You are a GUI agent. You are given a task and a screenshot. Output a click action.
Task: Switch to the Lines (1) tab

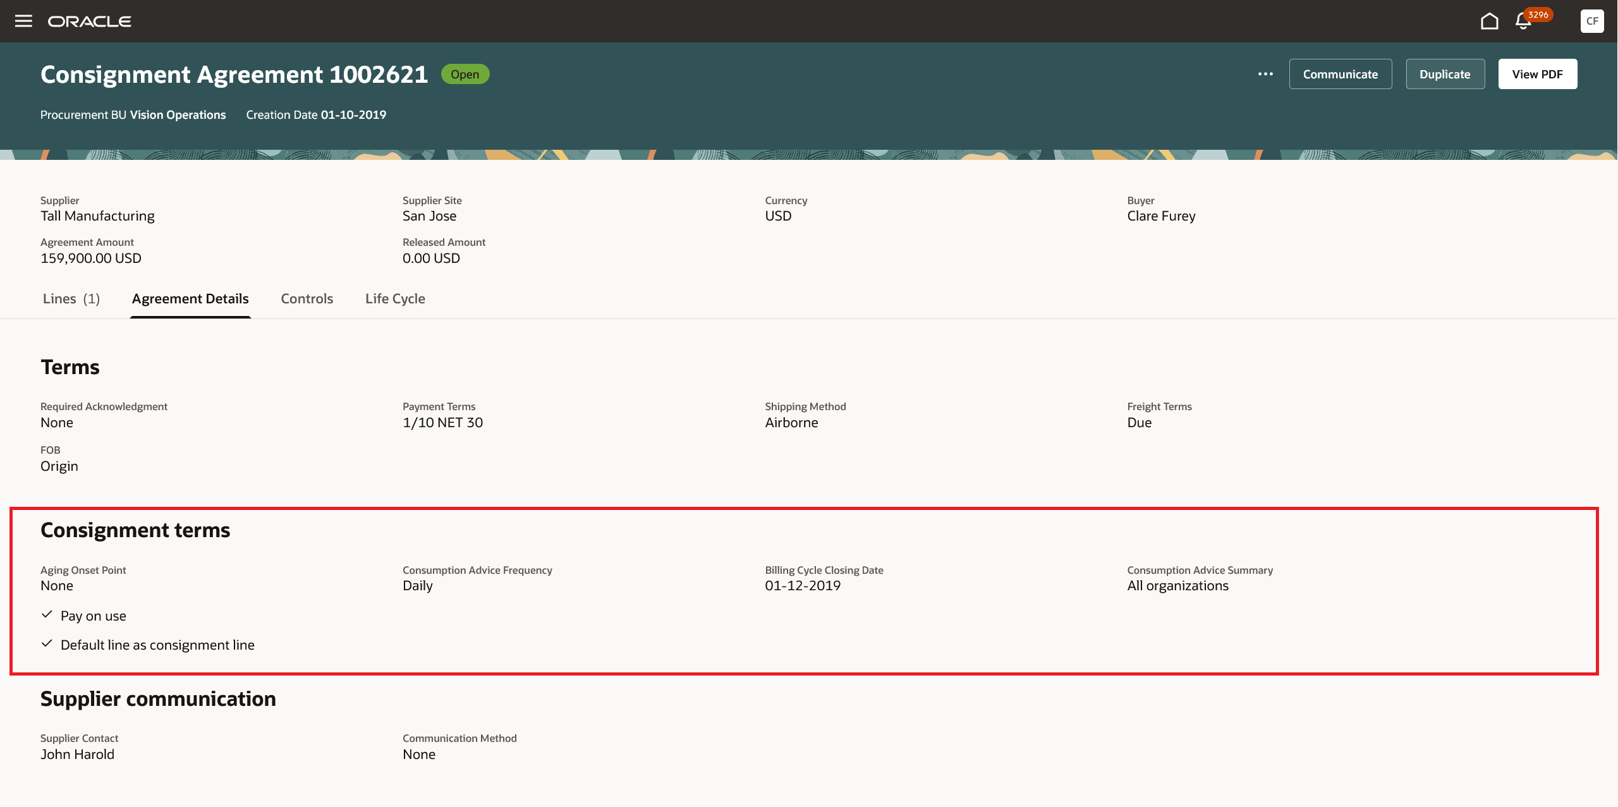coord(71,298)
